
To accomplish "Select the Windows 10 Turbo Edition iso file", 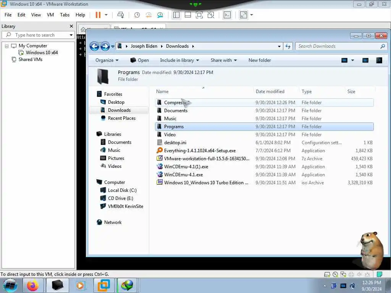I will coord(206,183).
